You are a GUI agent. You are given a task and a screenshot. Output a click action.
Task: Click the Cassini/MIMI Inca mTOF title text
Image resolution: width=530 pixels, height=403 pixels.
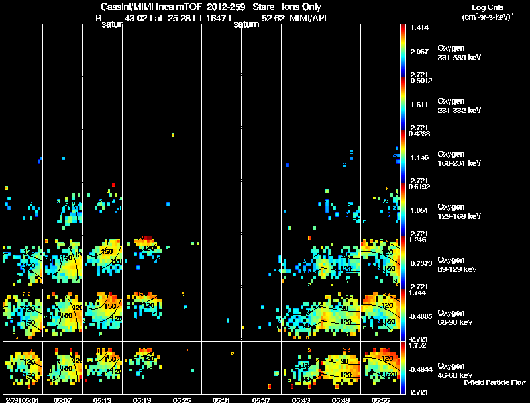(x=151, y=7)
